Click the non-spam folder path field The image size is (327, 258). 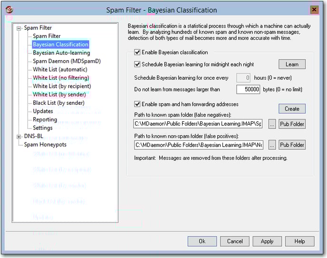point(199,145)
